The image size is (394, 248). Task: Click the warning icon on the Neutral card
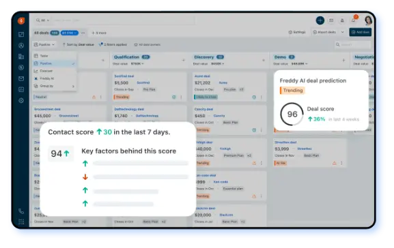pos(94,97)
